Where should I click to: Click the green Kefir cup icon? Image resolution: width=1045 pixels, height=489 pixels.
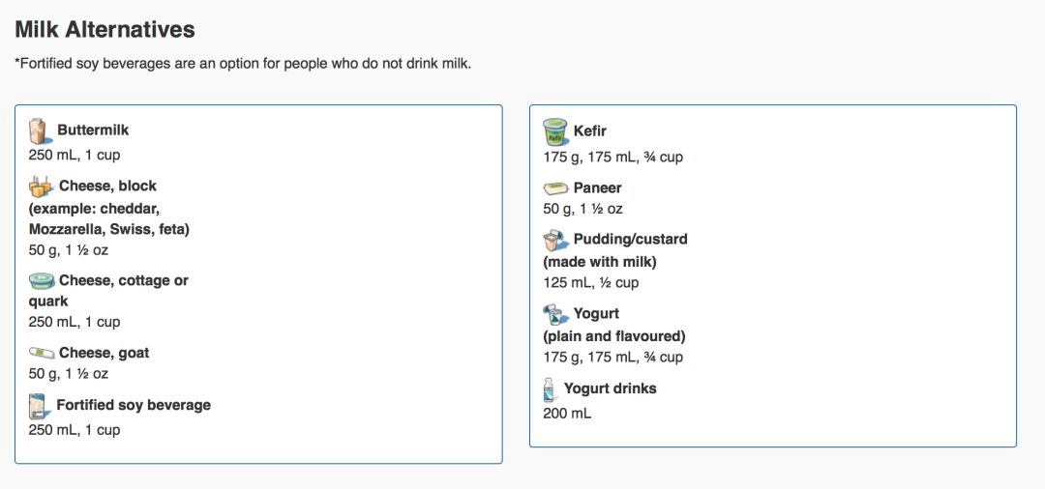click(x=554, y=132)
